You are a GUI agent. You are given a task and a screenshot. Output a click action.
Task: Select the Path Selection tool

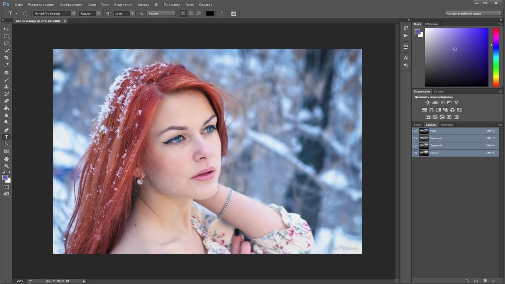click(x=6, y=144)
